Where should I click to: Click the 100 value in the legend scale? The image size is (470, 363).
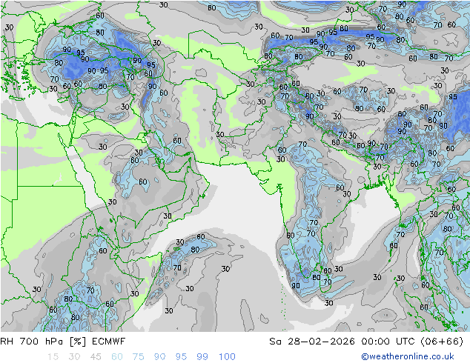click(227, 356)
